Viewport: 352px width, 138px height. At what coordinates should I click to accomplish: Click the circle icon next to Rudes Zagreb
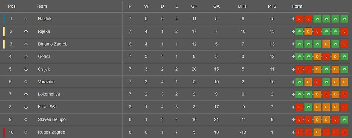coord(26,132)
